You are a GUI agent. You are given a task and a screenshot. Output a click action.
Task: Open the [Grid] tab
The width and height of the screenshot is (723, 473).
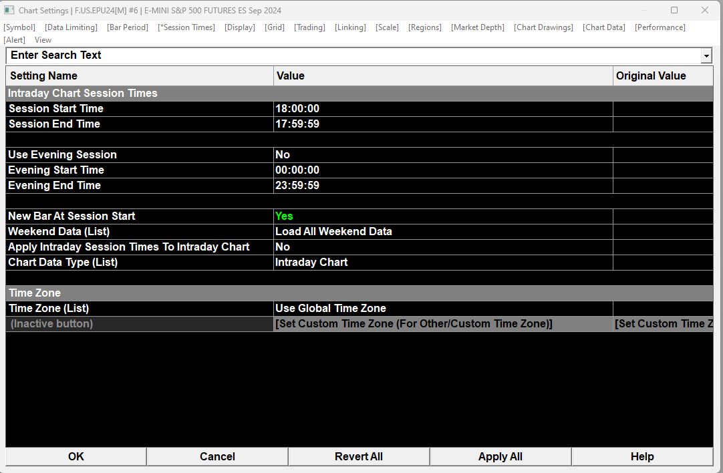pyautogui.click(x=275, y=27)
